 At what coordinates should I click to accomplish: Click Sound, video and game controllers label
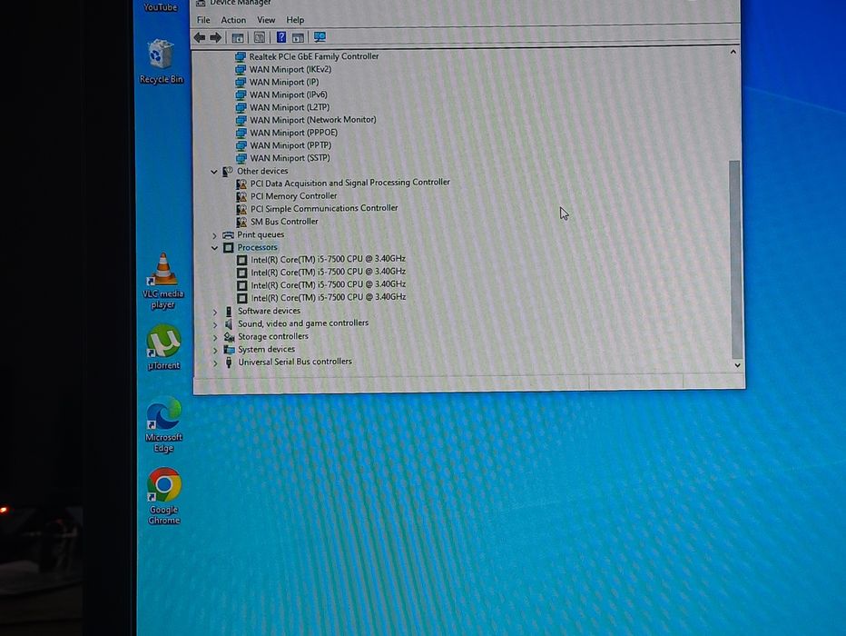pyautogui.click(x=303, y=323)
